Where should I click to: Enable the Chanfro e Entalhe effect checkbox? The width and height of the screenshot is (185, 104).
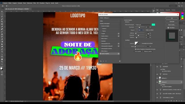tap(101, 26)
